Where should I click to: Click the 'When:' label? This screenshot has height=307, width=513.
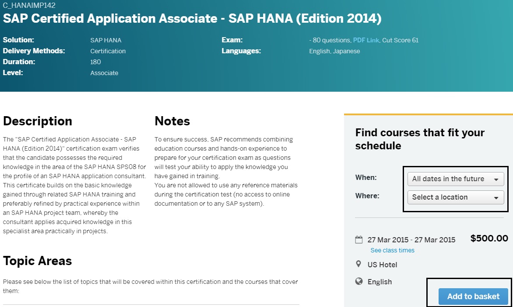[366, 177]
